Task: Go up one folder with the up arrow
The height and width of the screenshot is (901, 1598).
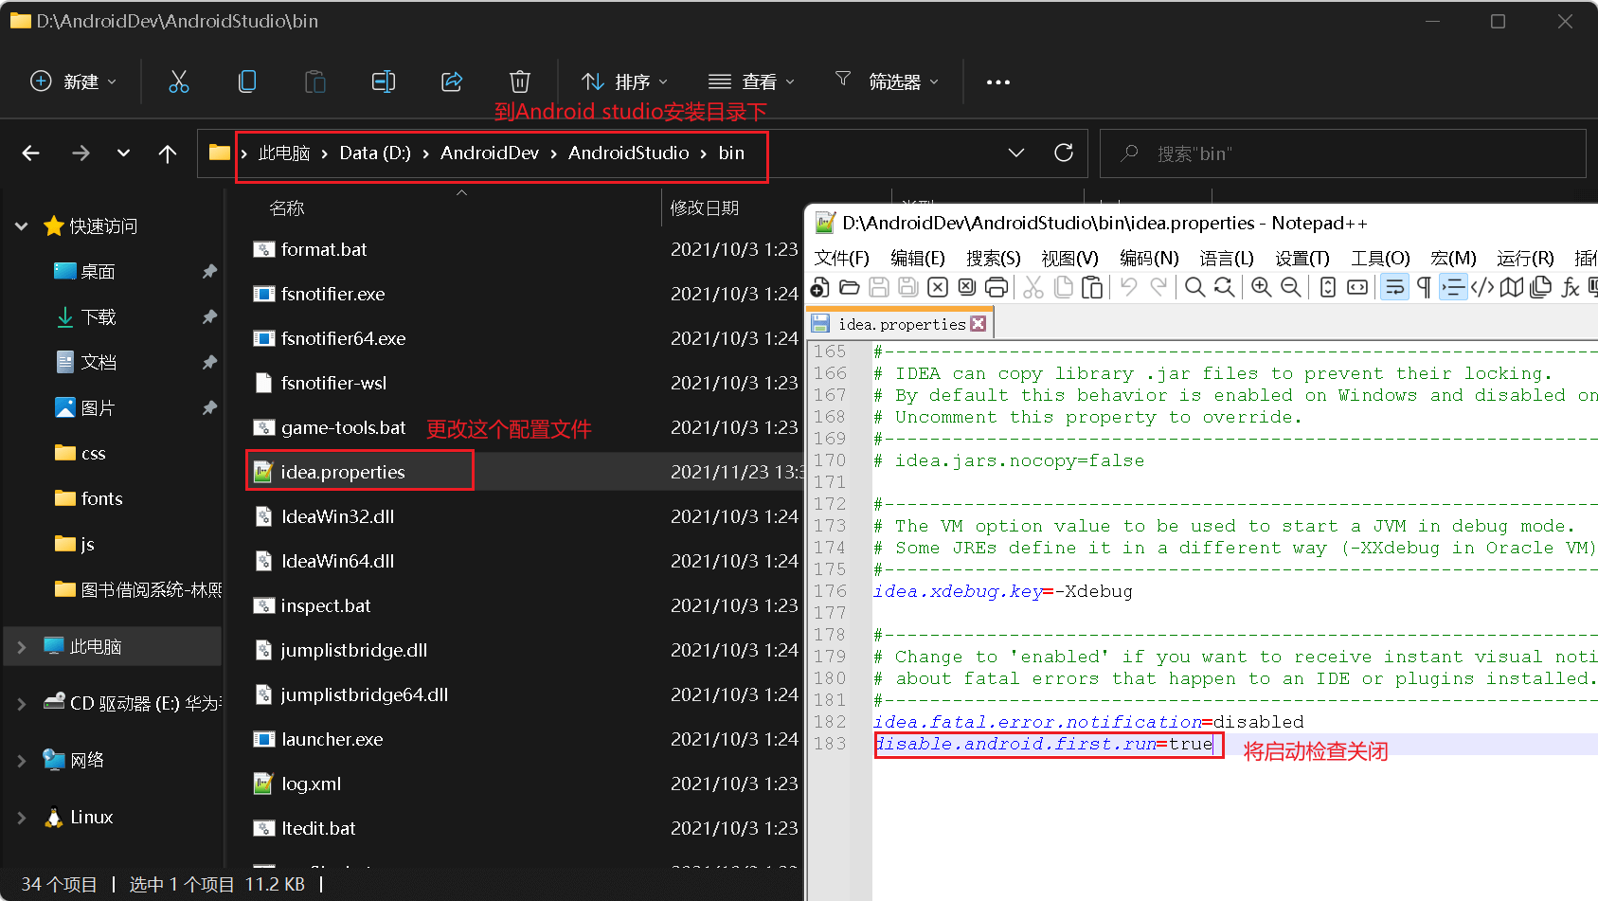Action: 168,153
